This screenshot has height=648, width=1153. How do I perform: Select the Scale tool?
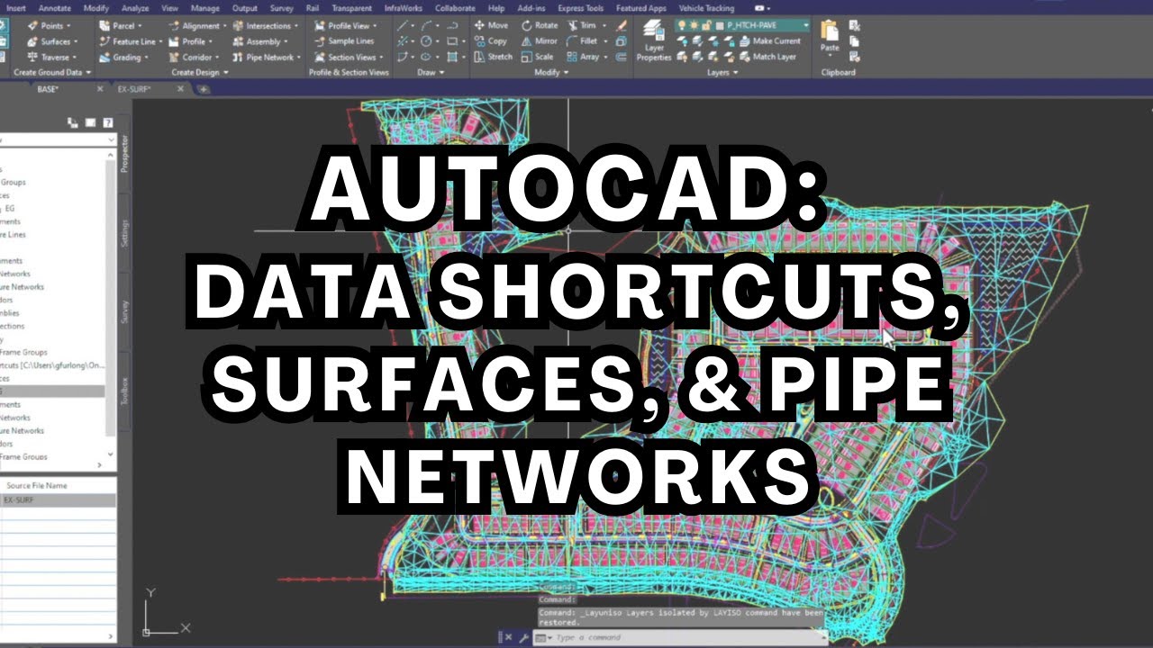point(537,57)
